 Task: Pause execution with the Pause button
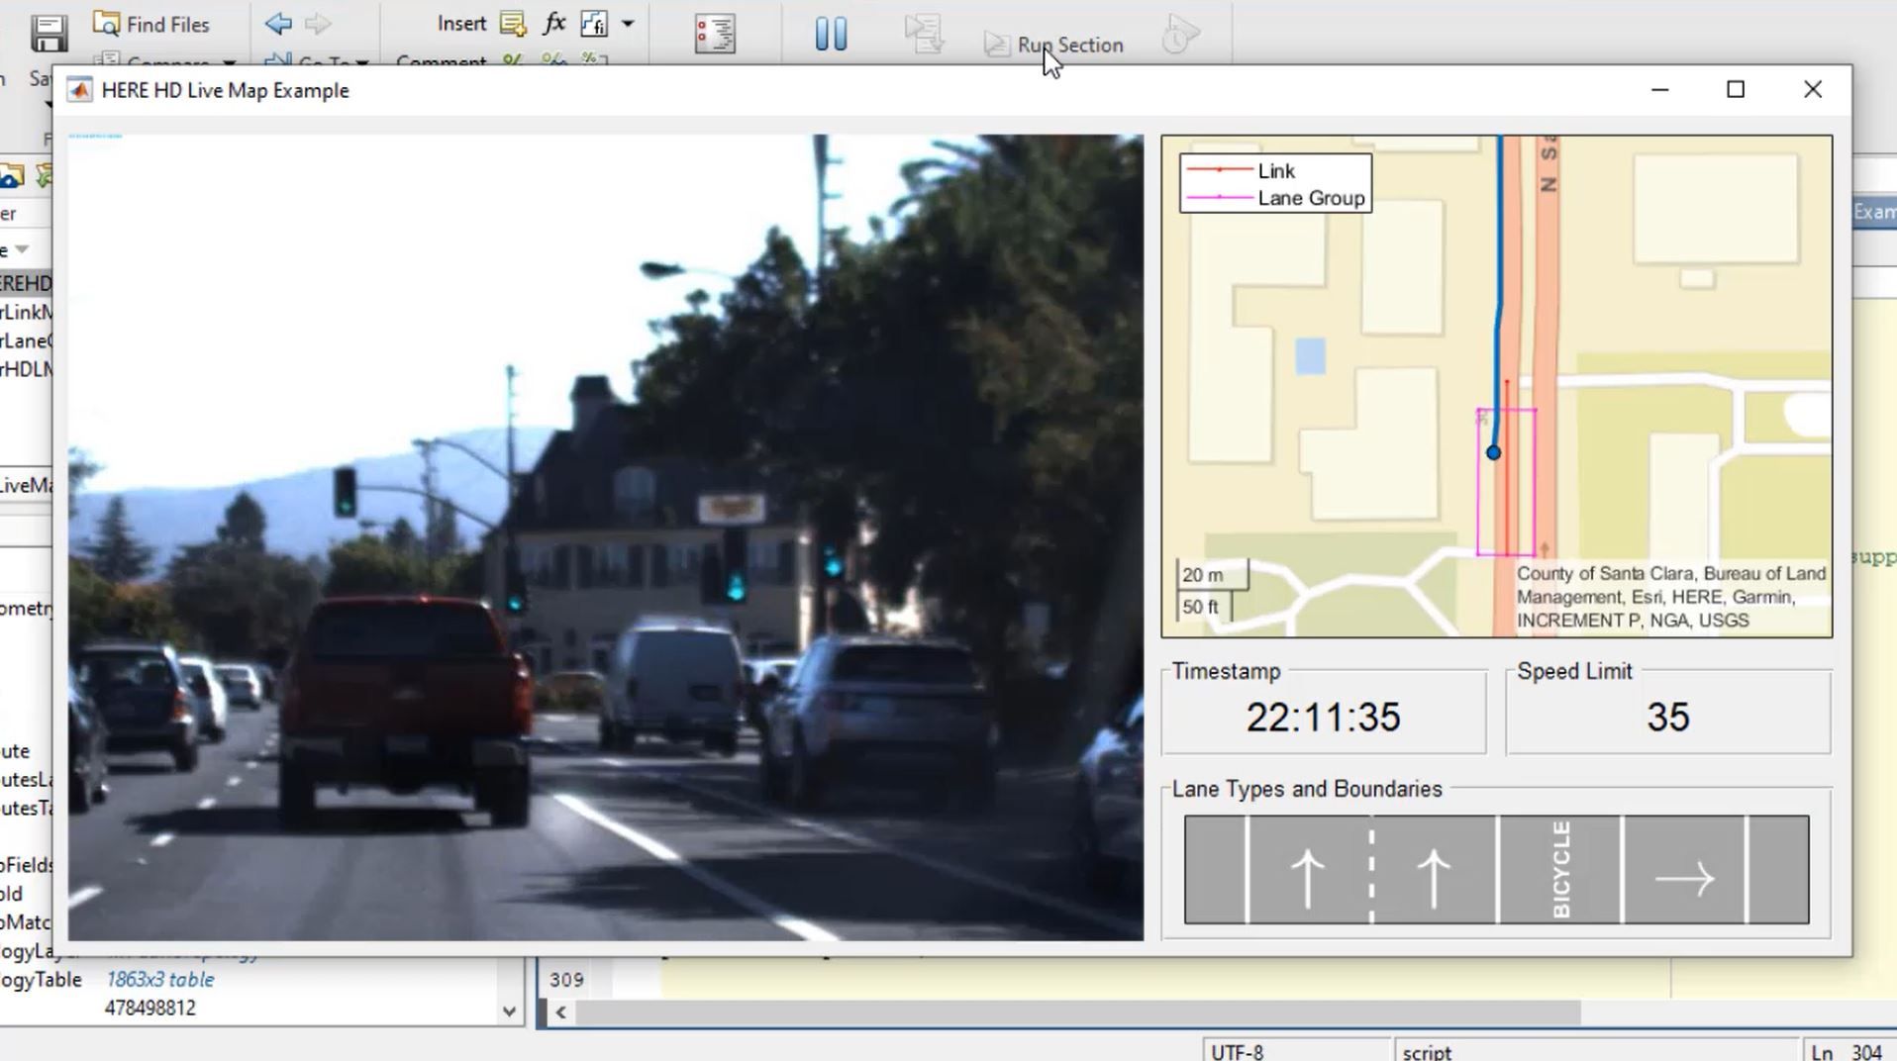(831, 35)
